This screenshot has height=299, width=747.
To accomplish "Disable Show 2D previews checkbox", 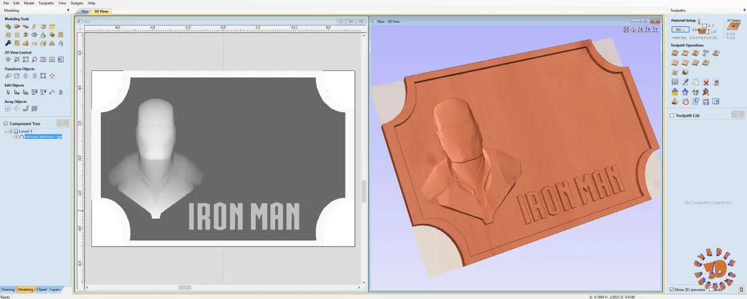I will tap(672, 290).
